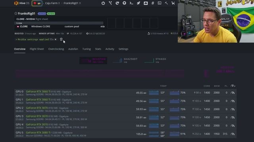Click the green NVIDIA tag badge
Image resolution: width=254 pixels, height=142 pixels.
pos(51,14)
